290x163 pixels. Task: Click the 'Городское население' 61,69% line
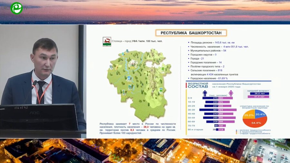click(209, 78)
